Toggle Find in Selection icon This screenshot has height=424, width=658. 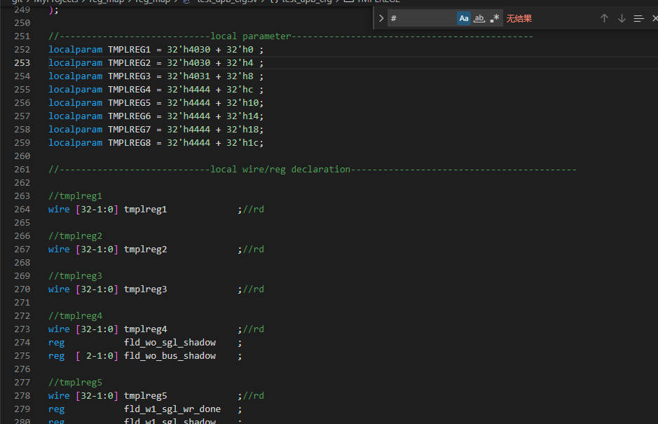(638, 18)
